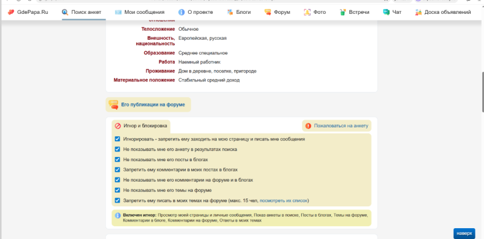This screenshot has height=239, width=484.
Task: Click the blue info icon near Включен игнор
Action: tap(117, 215)
